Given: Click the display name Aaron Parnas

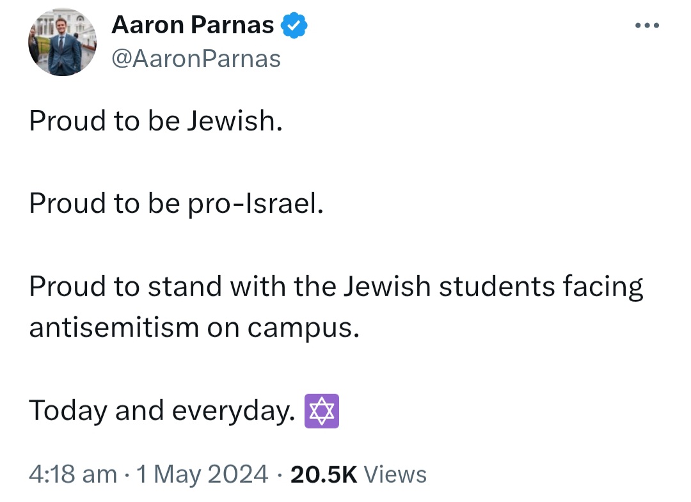Looking at the screenshot, I should click(x=193, y=25).
